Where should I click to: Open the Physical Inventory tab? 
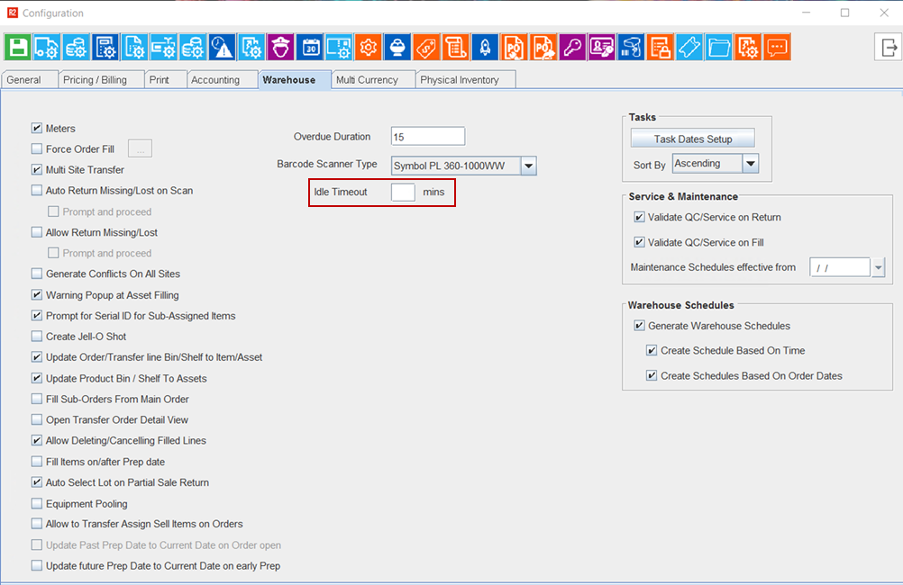460,80
